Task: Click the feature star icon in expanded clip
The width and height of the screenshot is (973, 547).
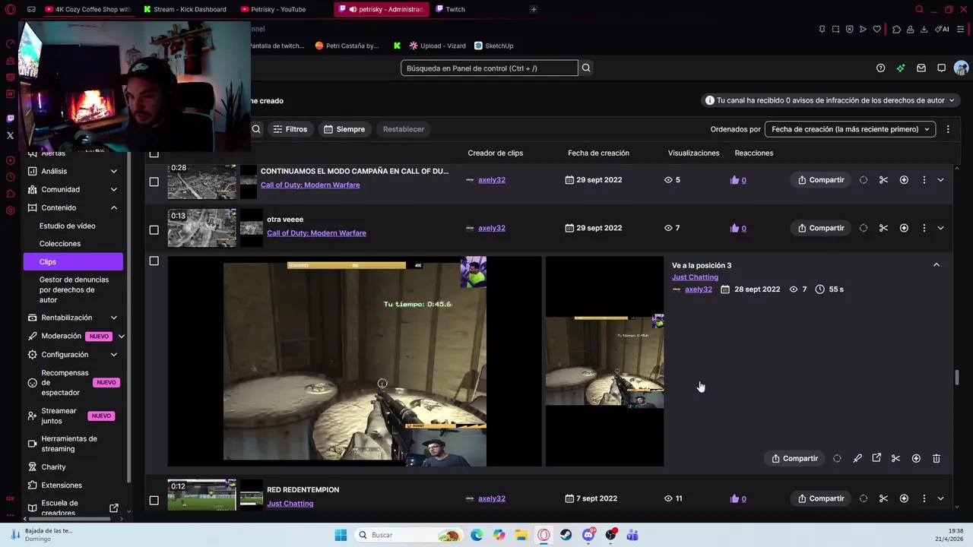Action: (x=916, y=458)
